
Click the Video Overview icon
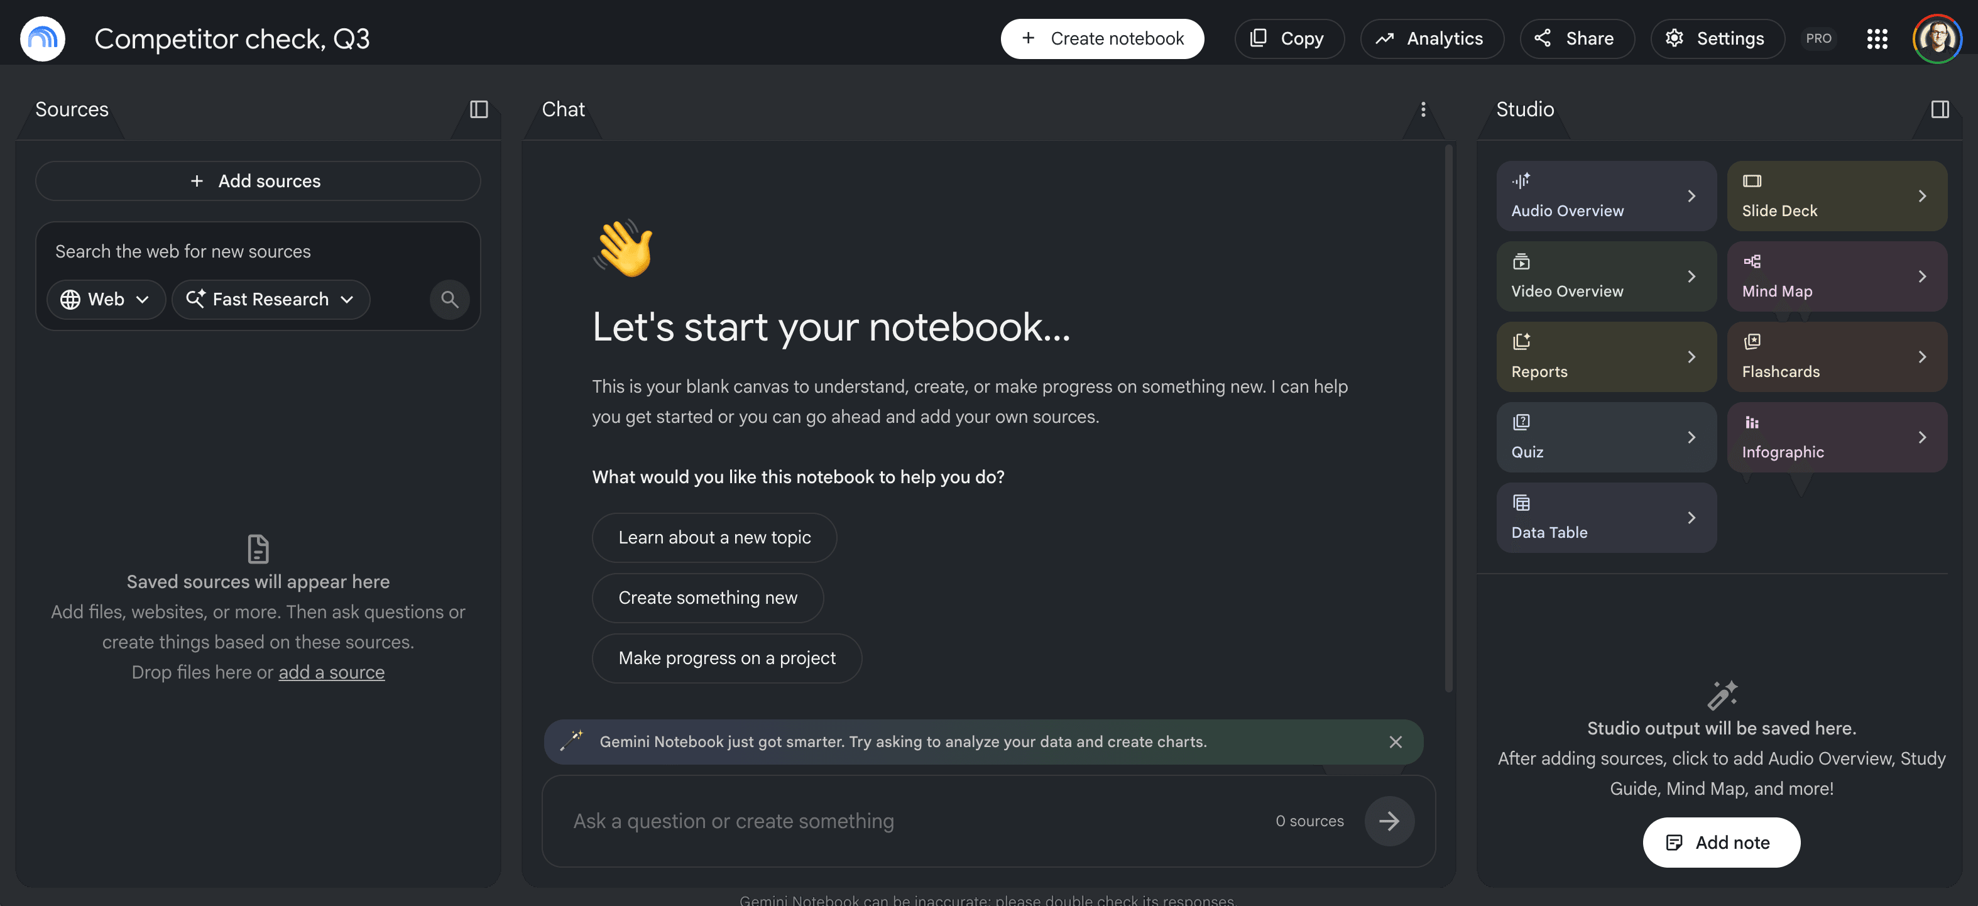(x=1521, y=262)
